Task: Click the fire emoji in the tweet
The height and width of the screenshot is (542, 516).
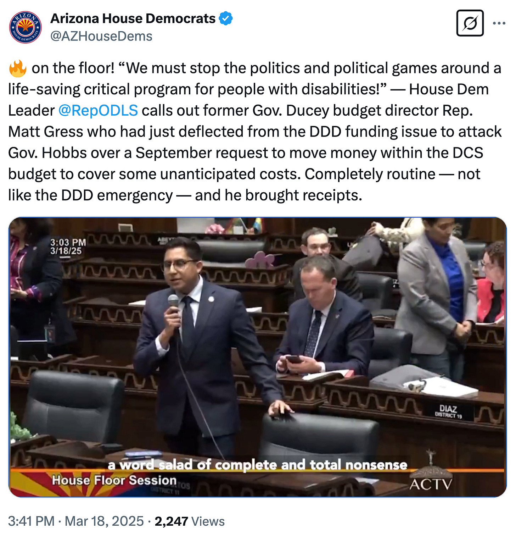Action: [18, 68]
